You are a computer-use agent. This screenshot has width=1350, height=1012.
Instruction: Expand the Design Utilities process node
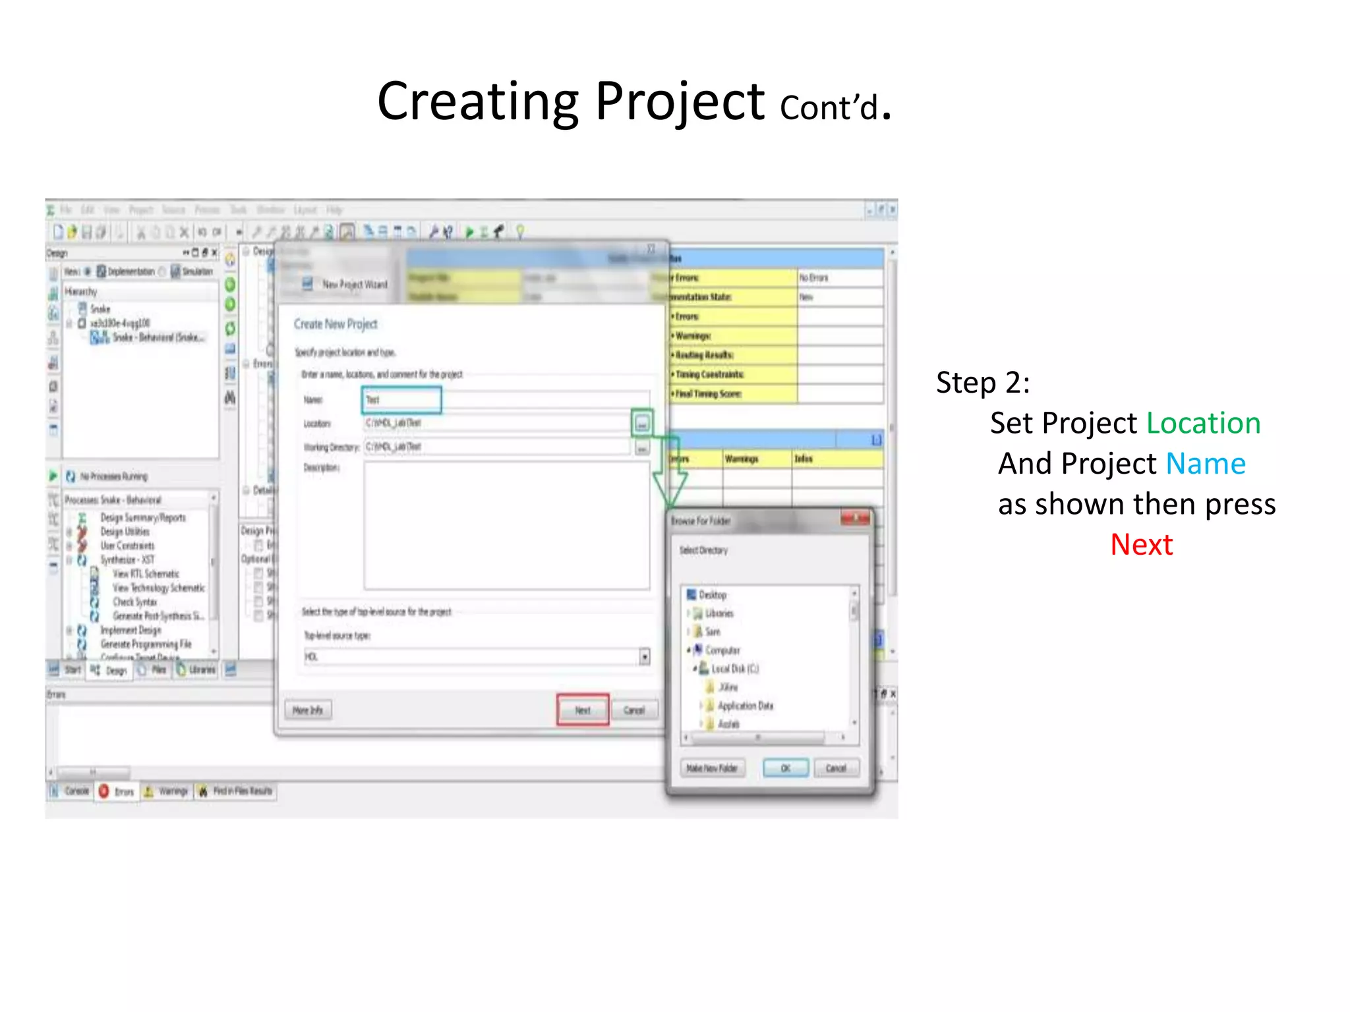(x=69, y=532)
